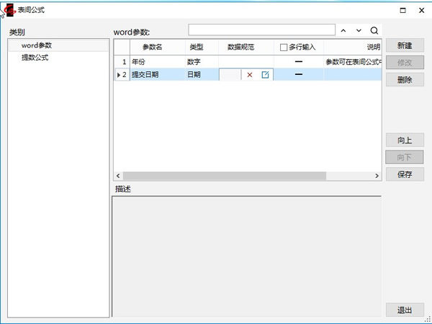Move parameter up with 向上 button

pos(405,140)
